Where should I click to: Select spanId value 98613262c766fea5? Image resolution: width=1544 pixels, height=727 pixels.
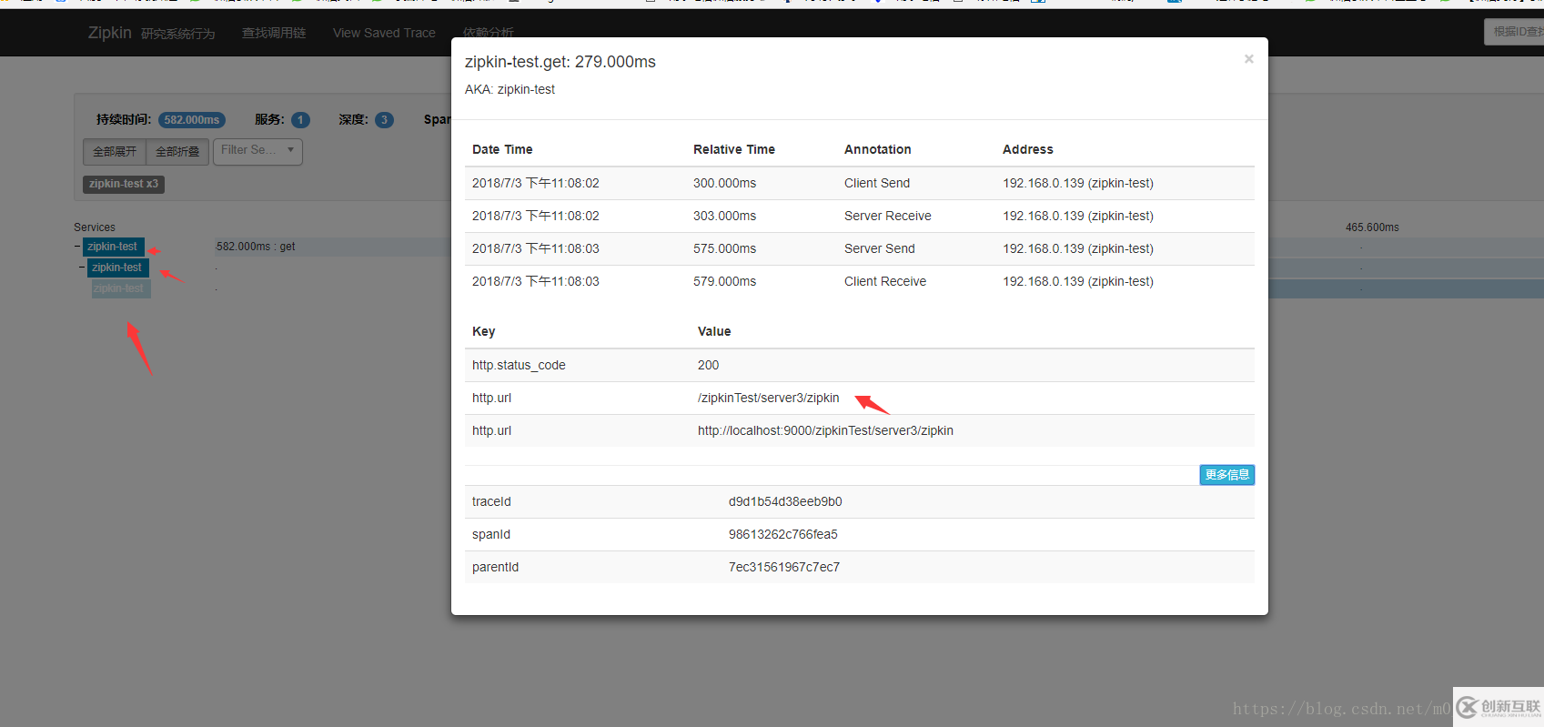(783, 534)
